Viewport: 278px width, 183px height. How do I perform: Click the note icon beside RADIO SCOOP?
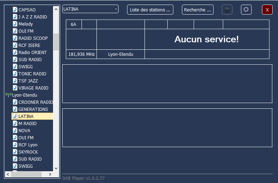[x=15, y=38]
